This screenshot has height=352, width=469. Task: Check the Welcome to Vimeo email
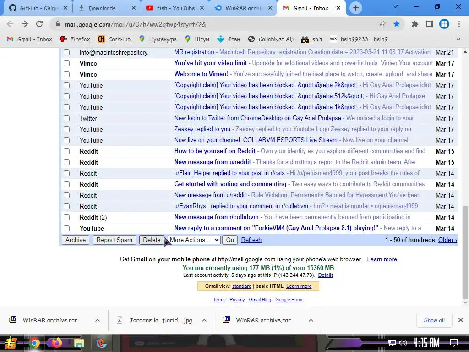click(67, 75)
